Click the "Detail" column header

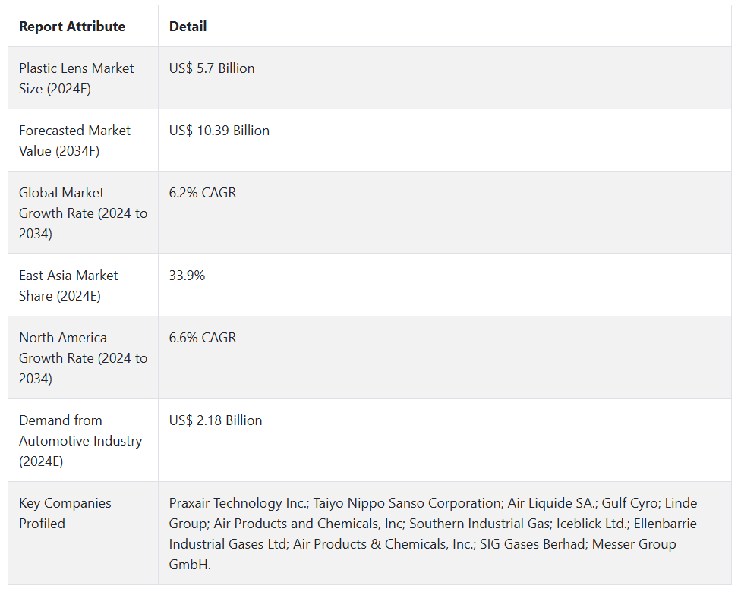point(188,27)
